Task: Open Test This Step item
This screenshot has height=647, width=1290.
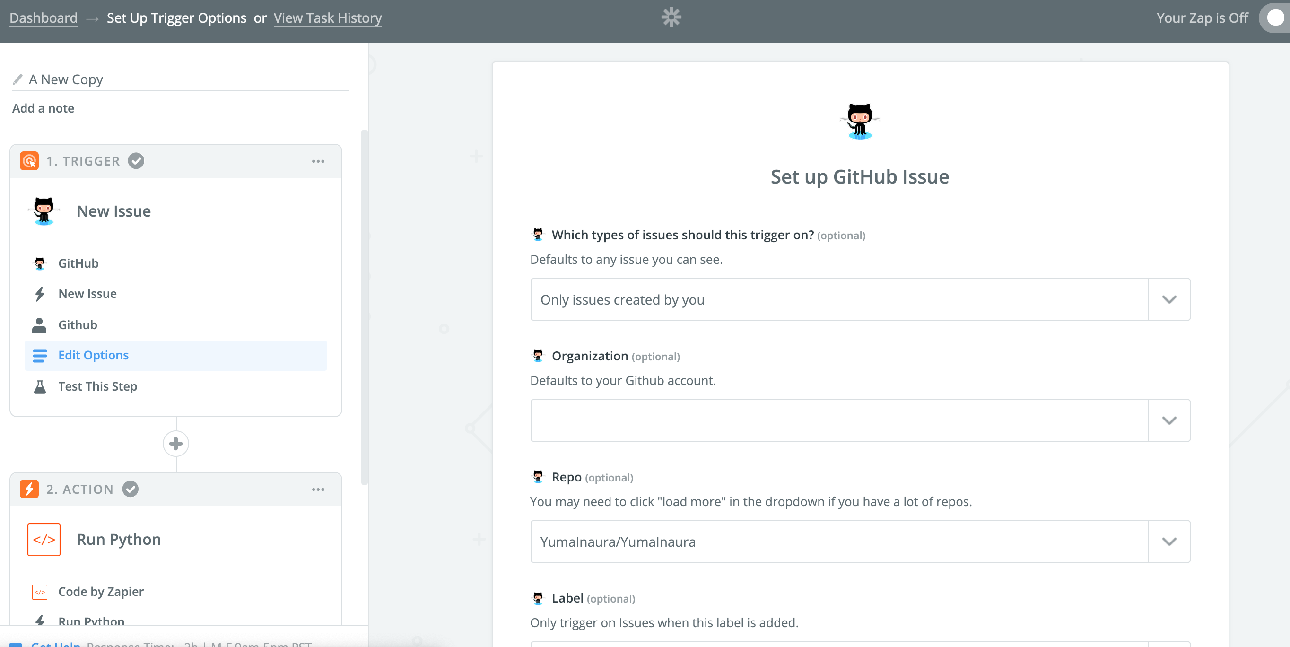Action: 98,386
